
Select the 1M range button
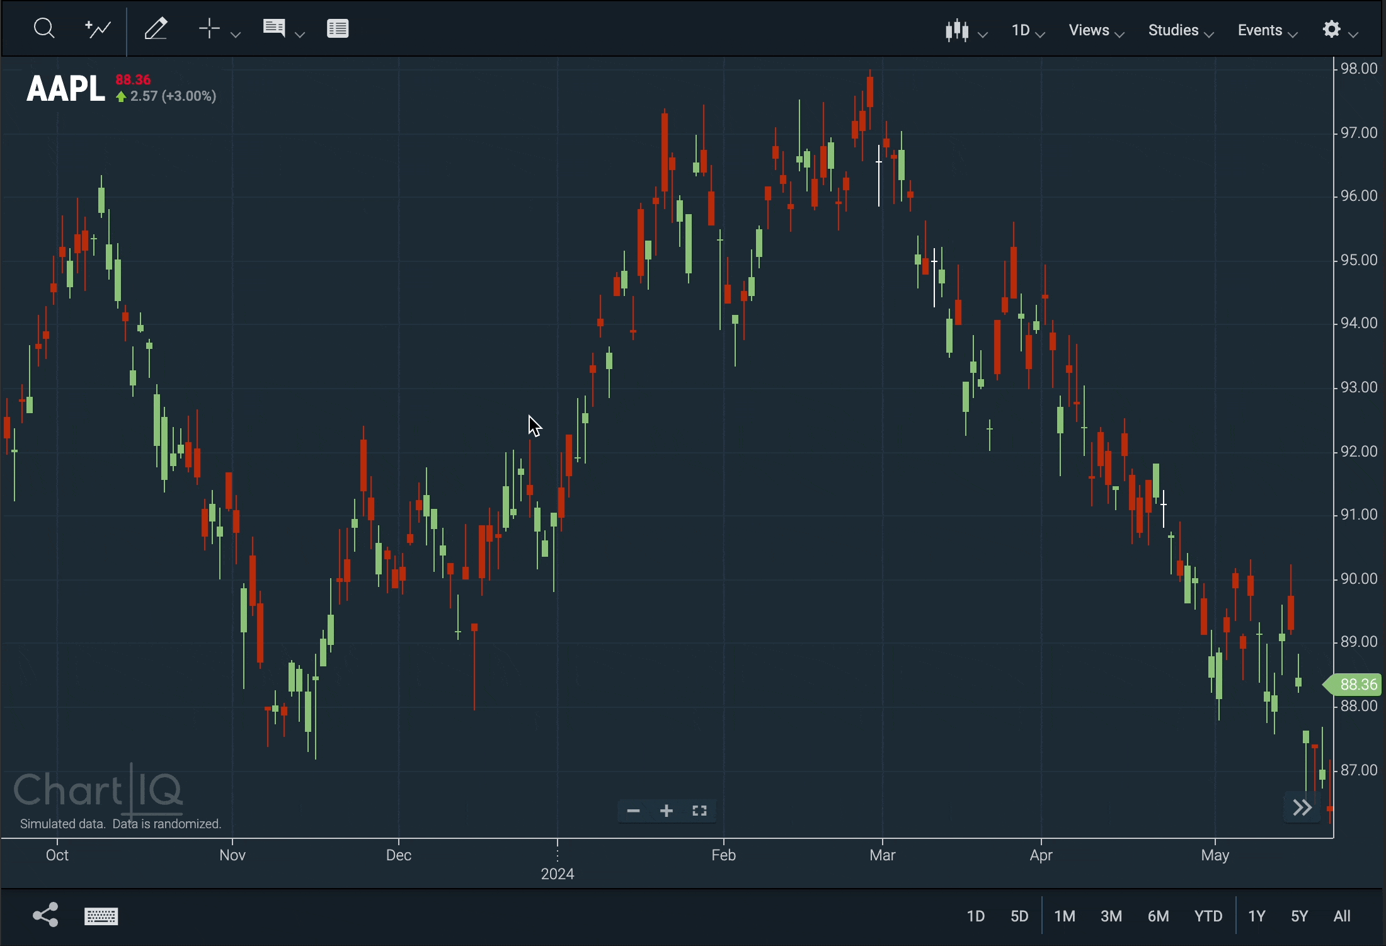[1065, 916]
